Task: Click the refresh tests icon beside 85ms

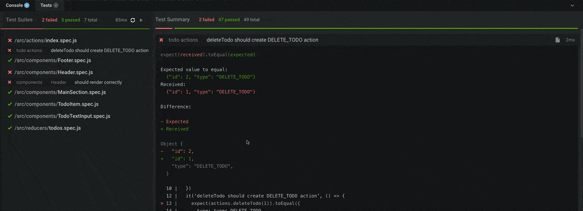Action: pos(132,20)
